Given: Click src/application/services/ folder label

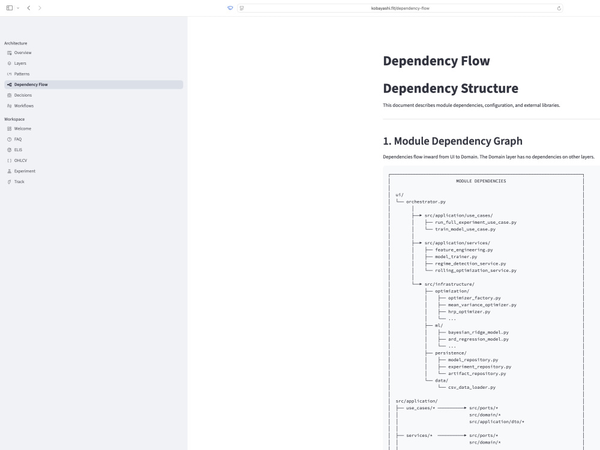Looking at the screenshot, I should [457, 243].
